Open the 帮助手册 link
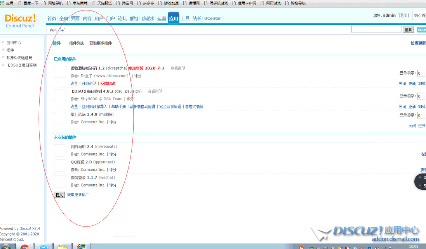This screenshot has height=249, width=426. coord(118,106)
